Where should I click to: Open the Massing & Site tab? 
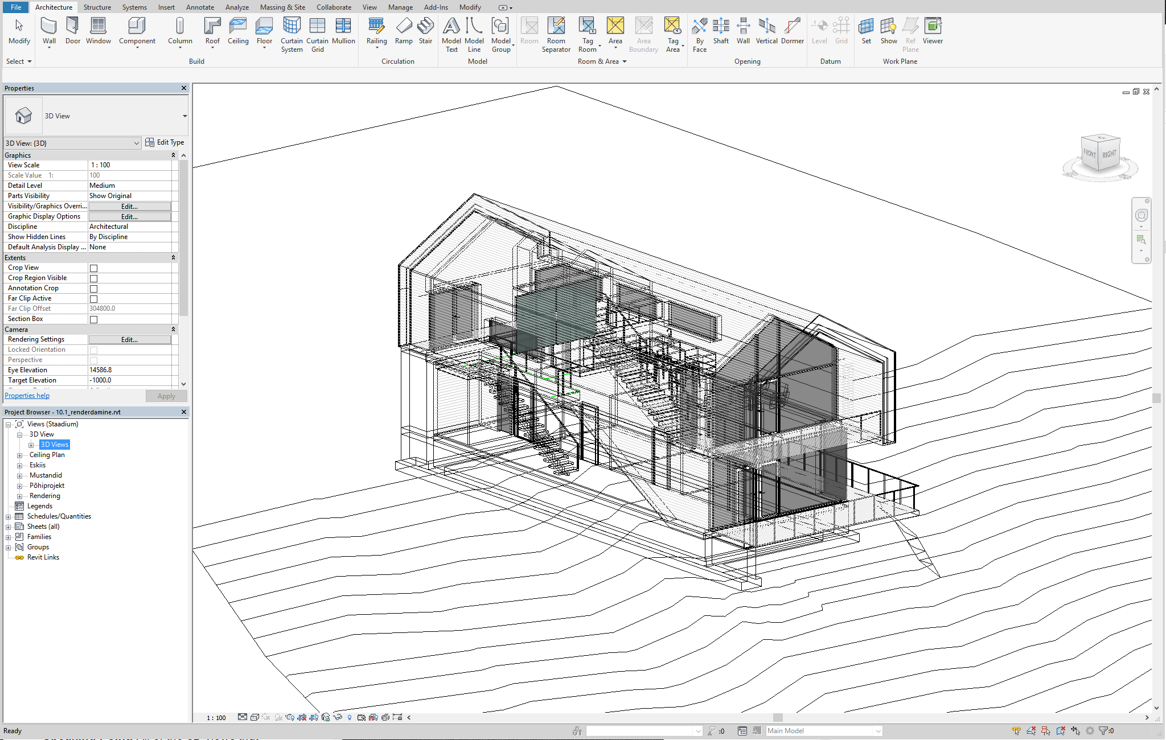pyautogui.click(x=282, y=7)
